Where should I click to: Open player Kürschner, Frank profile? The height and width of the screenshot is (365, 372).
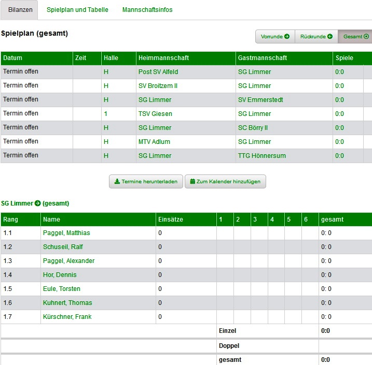(x=67, y=317)
